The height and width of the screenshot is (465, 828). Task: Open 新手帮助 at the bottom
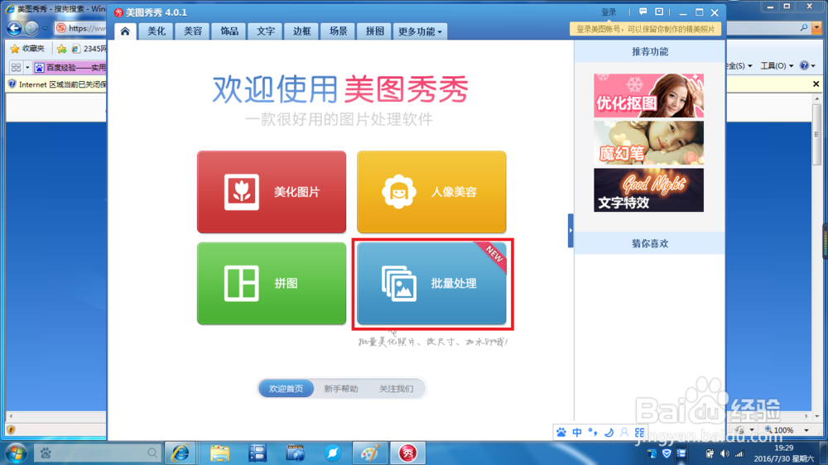click(341, 389)
